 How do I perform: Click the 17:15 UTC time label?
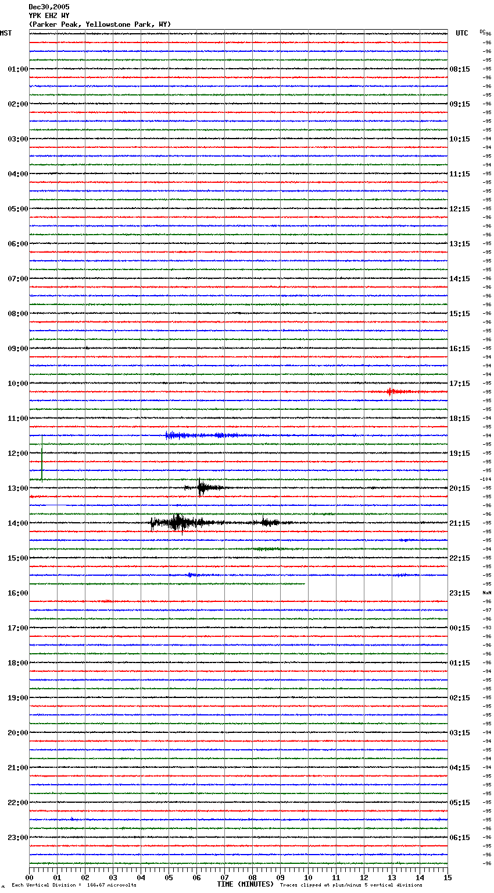pos(460,384)
